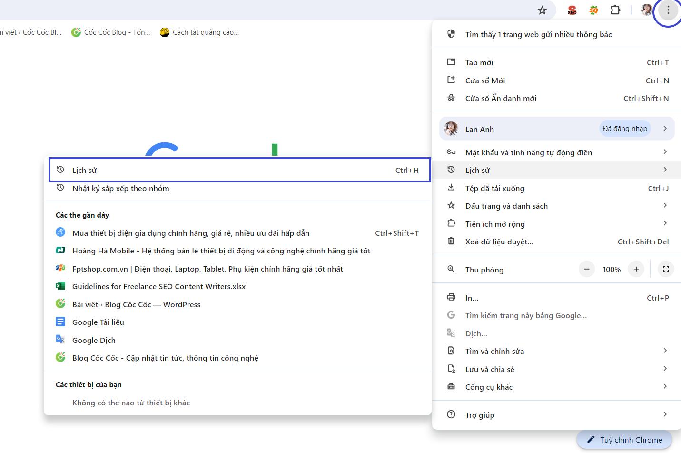Click the Hoàng Hà Mobile favicon
Image resolution: width=681 pixels, height=453 pixels.
coord(60,250)
